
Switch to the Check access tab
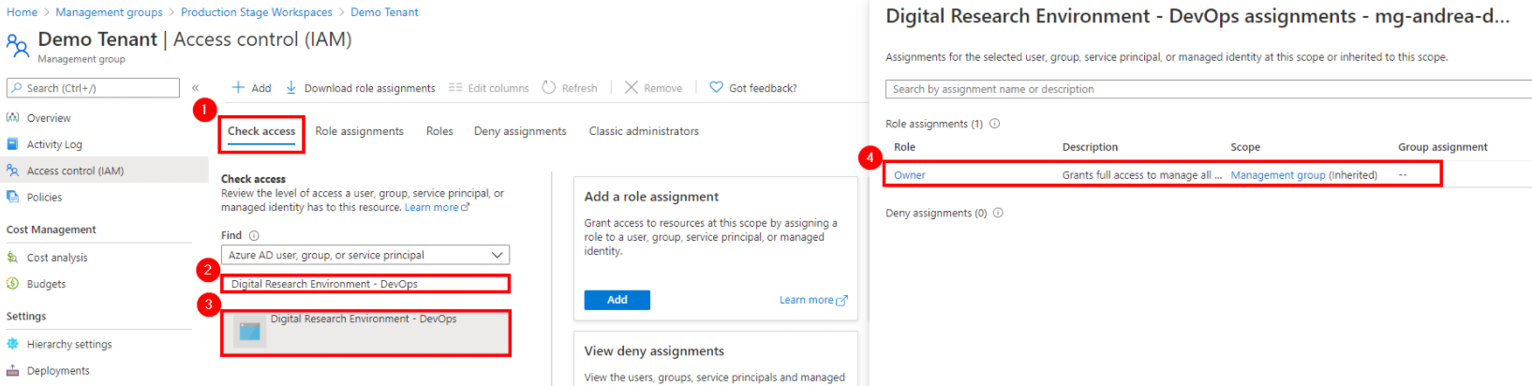click(261, 131)
